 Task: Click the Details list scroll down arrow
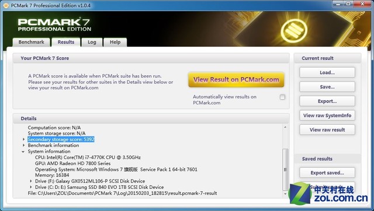pyautogui.click(x=285, y=194)
